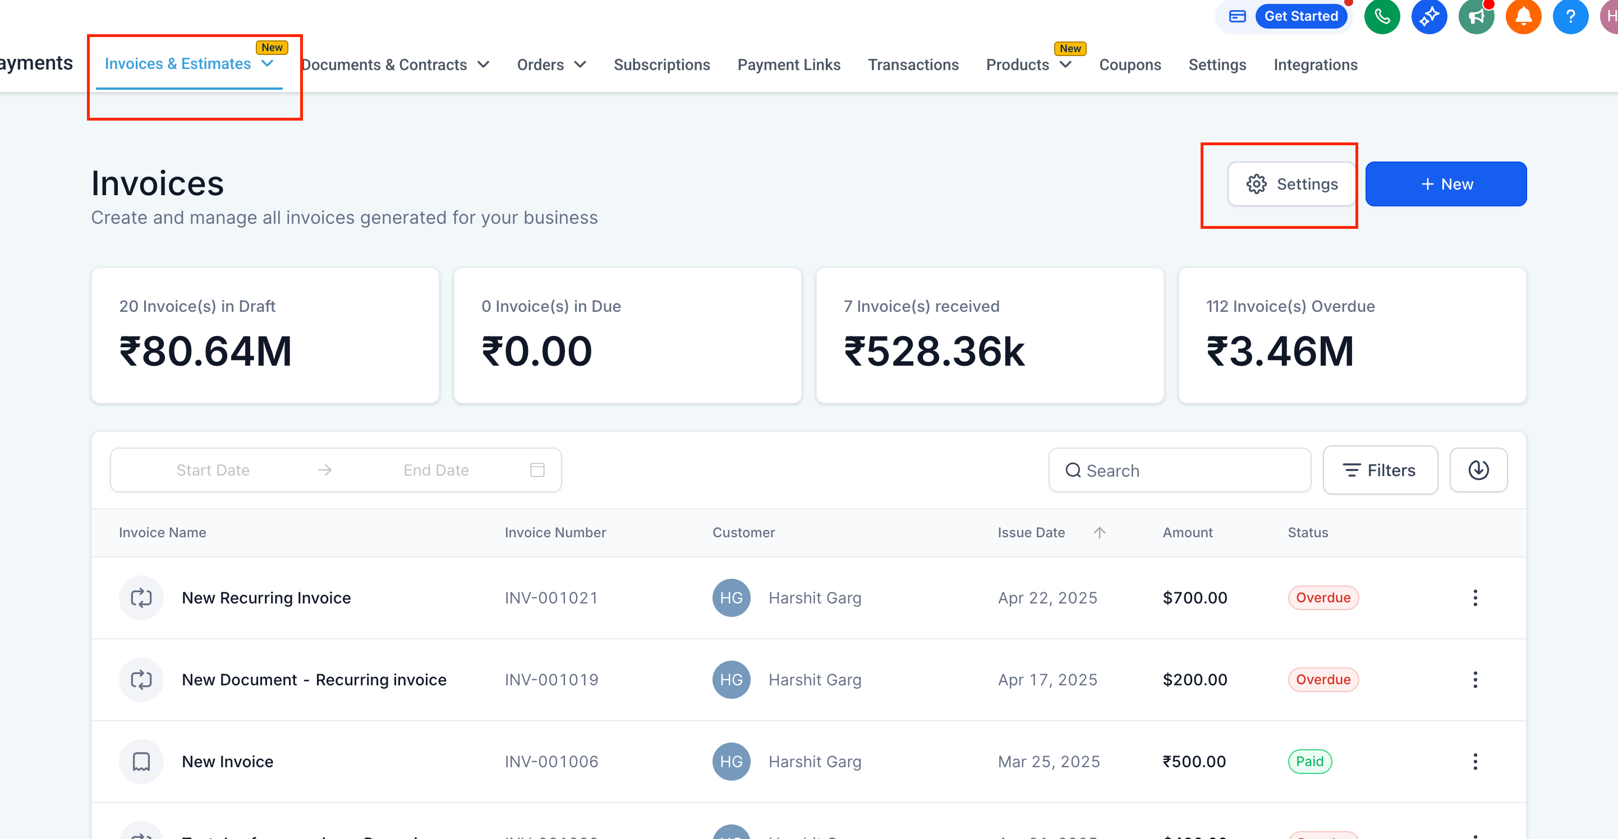
Task: Click the green phone call icon
Action: (1382, 16)
